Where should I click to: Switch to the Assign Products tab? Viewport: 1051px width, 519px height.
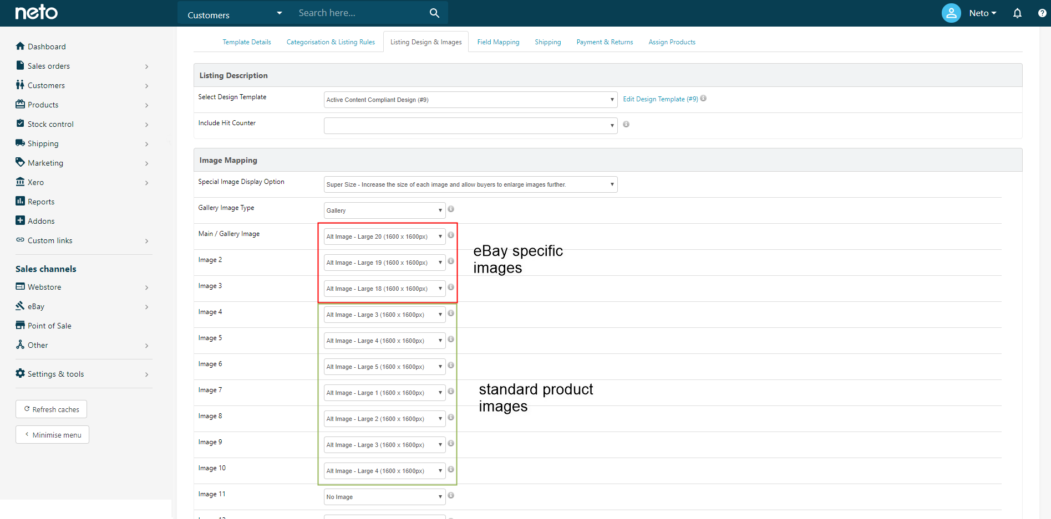(x=672, y=42)
